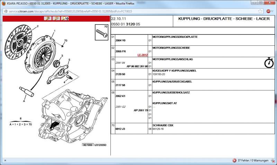277x165 pixels.
Task: Select part number 6912 J3
Action: [120, 129]
